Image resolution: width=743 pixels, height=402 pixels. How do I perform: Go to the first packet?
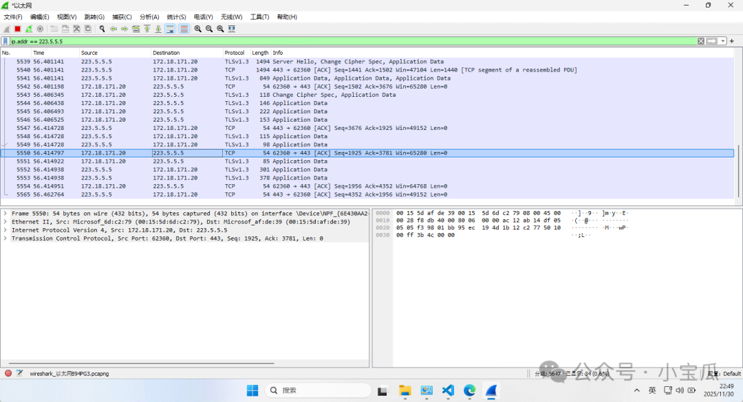(147, 29)
